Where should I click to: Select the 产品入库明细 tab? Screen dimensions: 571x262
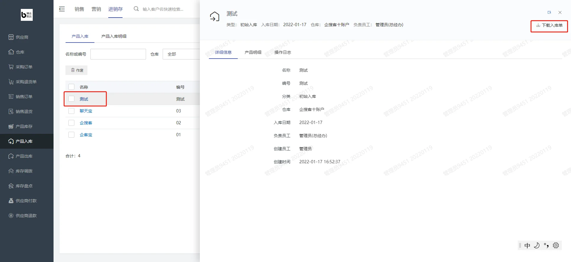114,36
